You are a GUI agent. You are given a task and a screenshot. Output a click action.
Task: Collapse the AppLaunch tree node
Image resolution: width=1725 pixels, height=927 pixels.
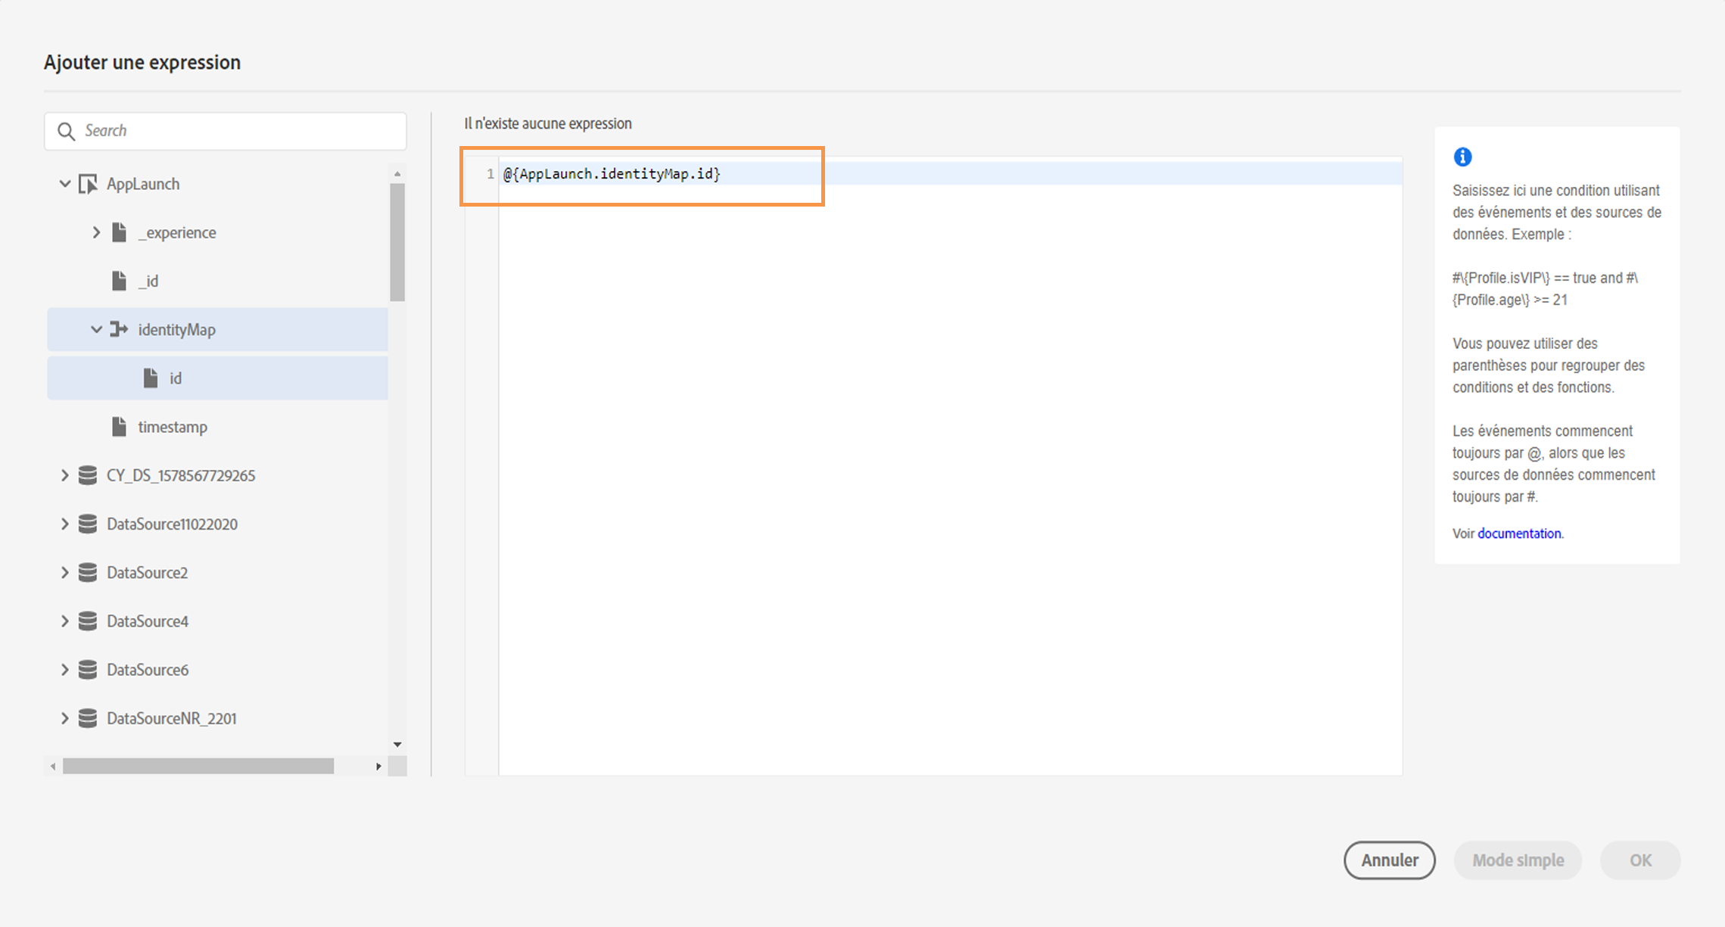(x=65, y=184)
